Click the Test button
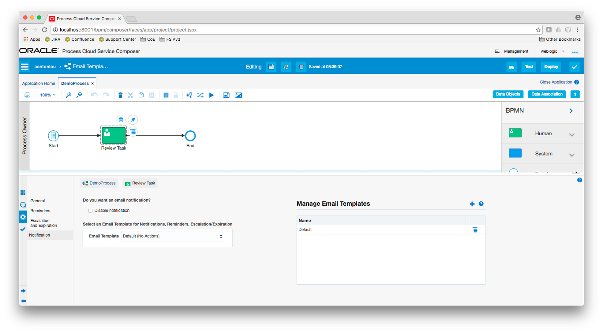Image resolution: width=603 pixels, height=333 pixels. [x=529, y=67]
